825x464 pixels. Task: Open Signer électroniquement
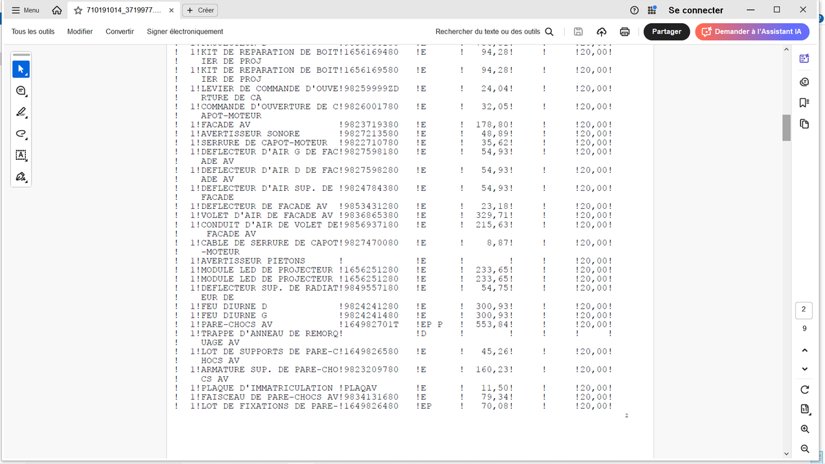tap(185, 32)
